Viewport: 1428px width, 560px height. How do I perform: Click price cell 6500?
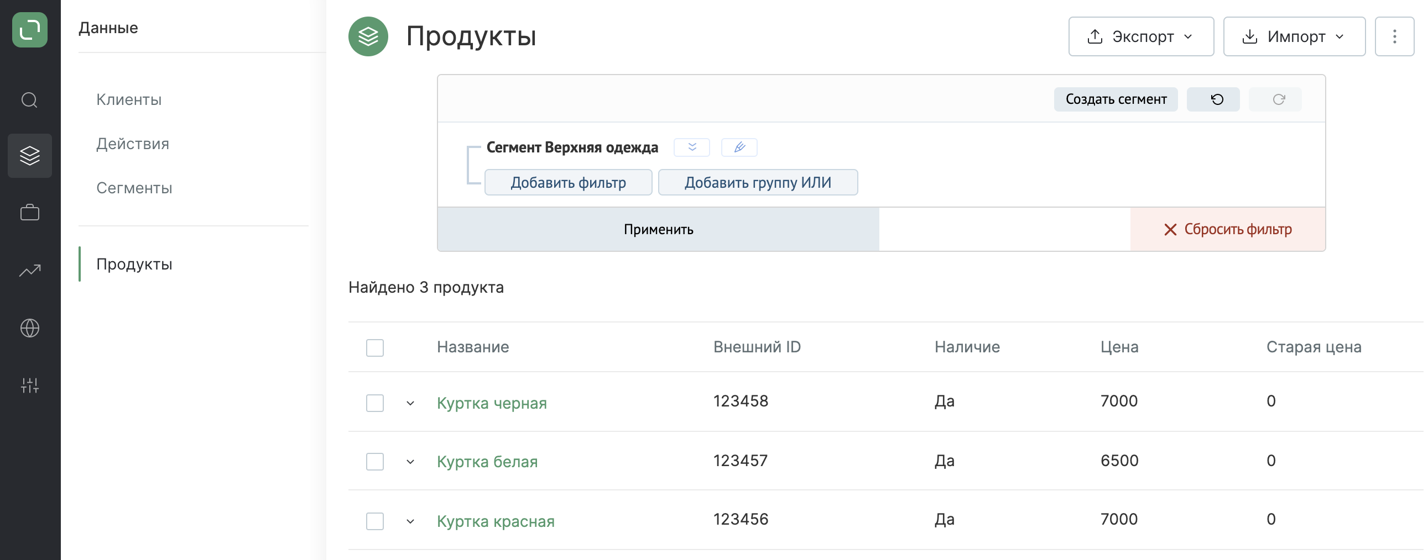click(x=1119, y=461)
